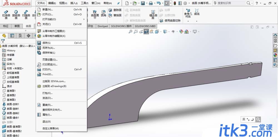Select Print (打印) menu entry
This screenshot has width=278, height=137.
[x=61, y=70]
